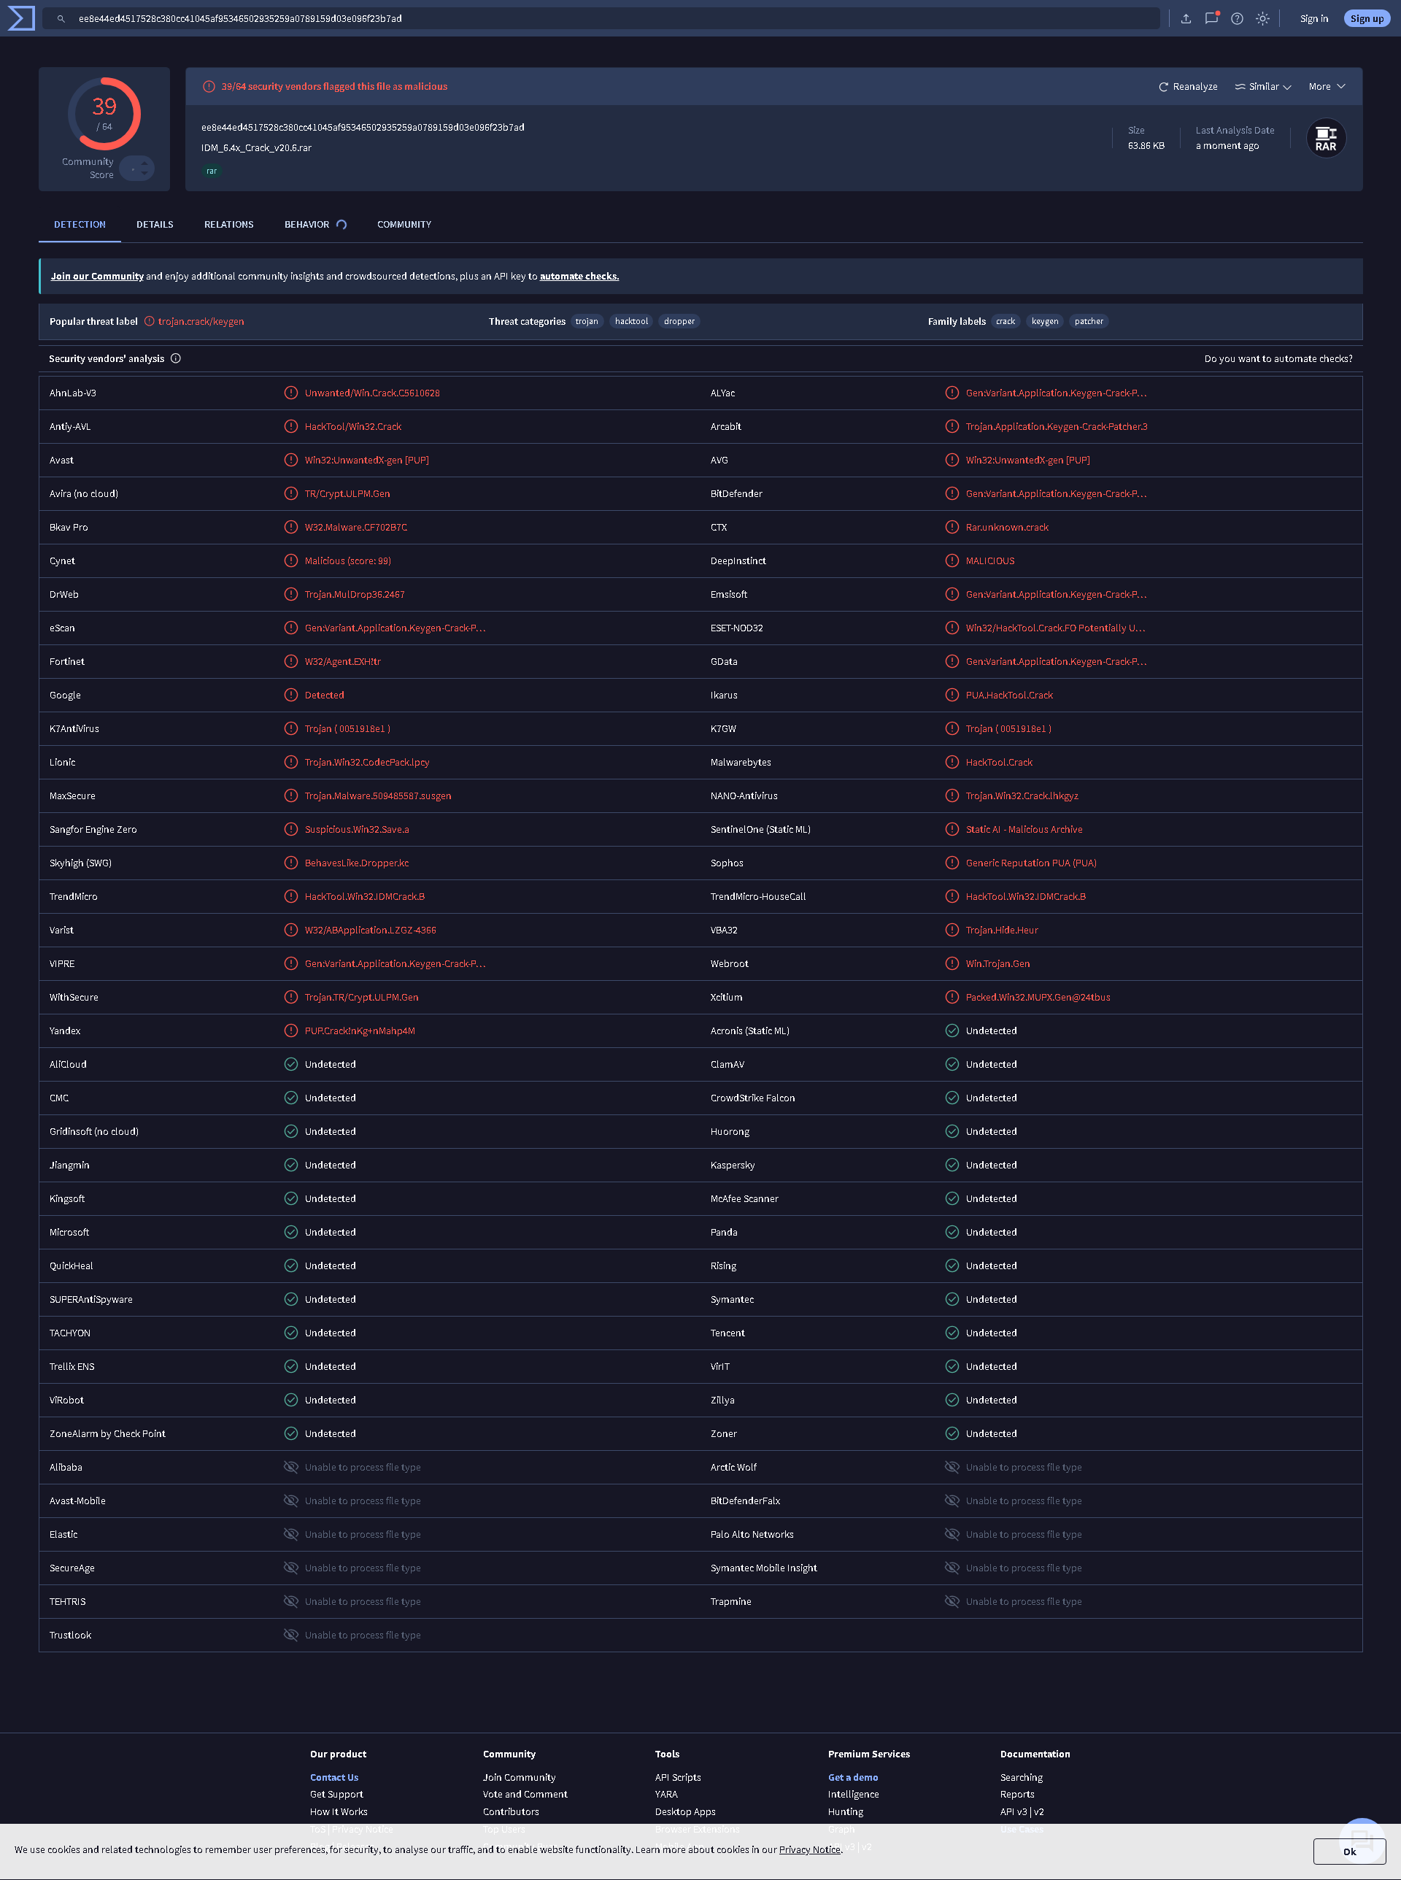Image resolution: width=1401 pixels, height=1880 pixels.
Task: Switch to the Detection tab
Action: [80, 225]
